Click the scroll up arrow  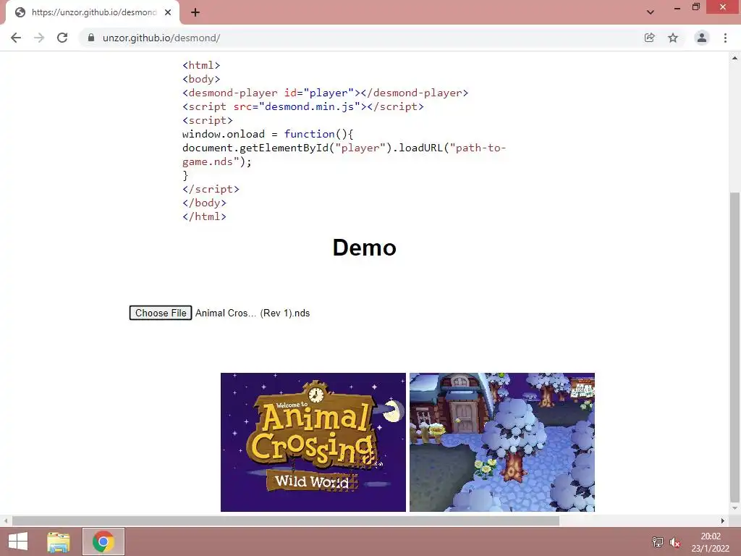pyautogui.click(x=734, y=58)
